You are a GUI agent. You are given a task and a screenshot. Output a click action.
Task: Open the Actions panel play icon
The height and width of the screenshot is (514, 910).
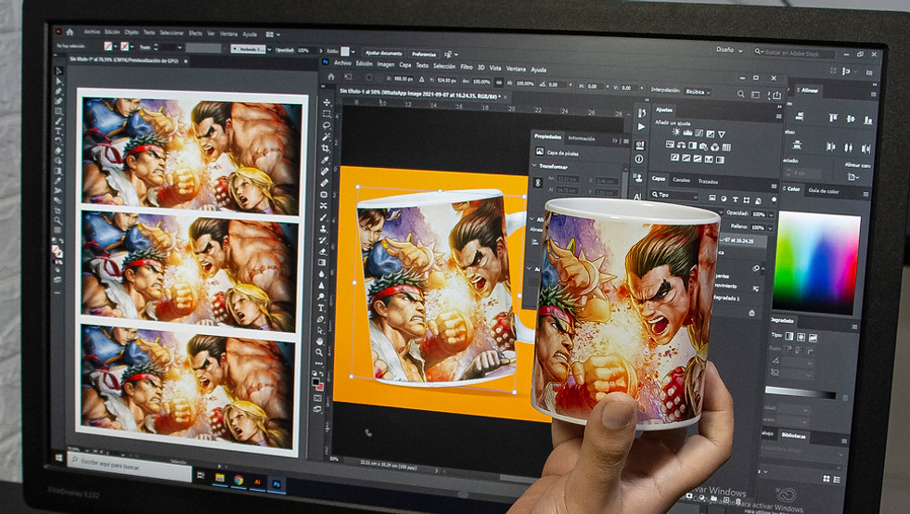click(641, 127)
